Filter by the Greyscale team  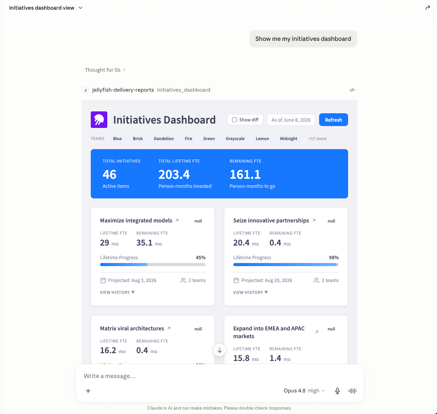[235, 139]
